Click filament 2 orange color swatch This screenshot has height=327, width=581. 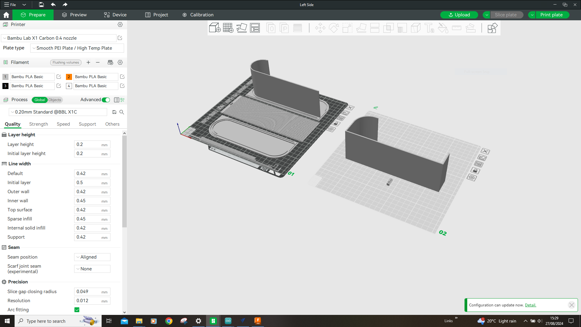coord(69,77)
